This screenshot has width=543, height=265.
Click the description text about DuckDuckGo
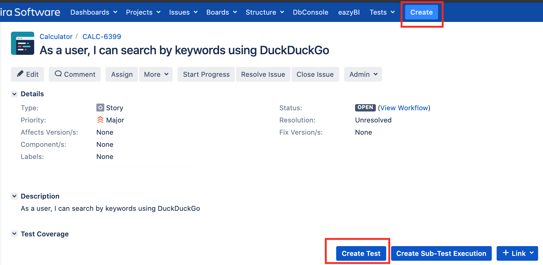click(x=110, y=208)
